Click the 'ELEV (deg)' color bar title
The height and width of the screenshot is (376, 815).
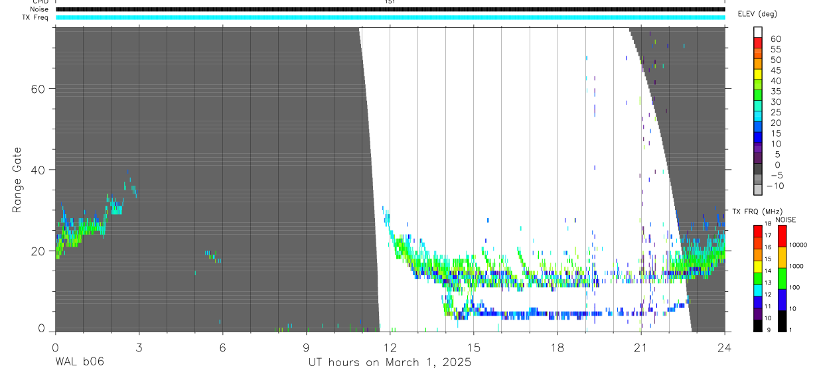pos(757,14)
